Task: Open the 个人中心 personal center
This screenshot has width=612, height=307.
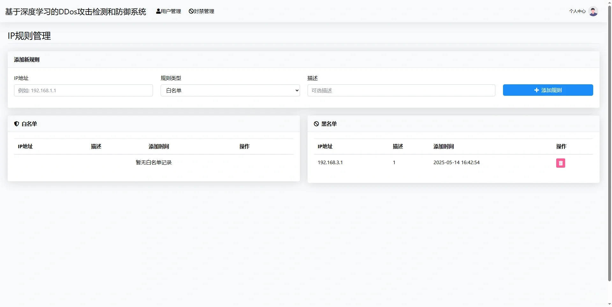Action: [577, 11]
